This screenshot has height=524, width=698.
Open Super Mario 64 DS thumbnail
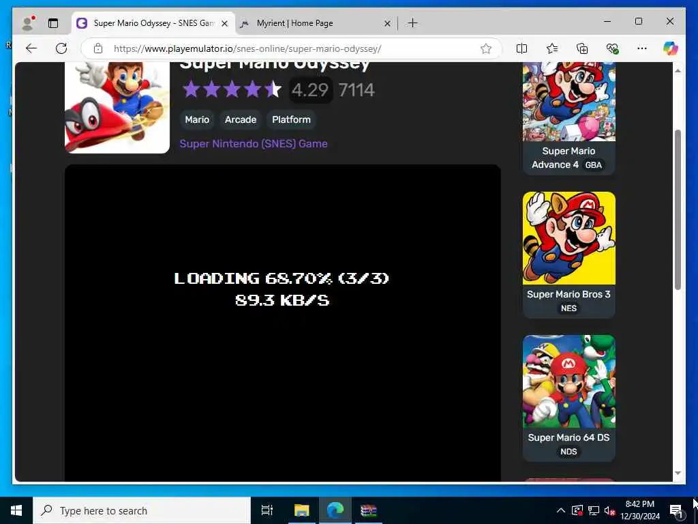tap(569, 381)
